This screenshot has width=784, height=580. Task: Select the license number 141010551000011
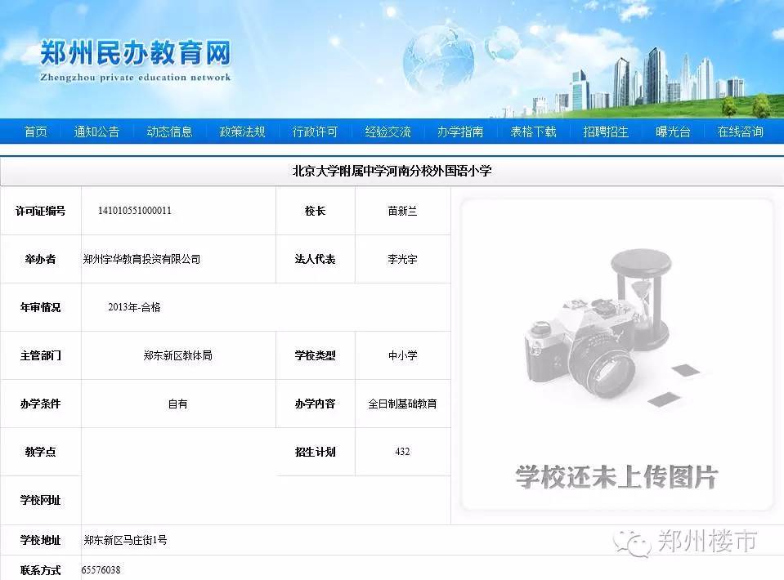click(x=135, y=210)
